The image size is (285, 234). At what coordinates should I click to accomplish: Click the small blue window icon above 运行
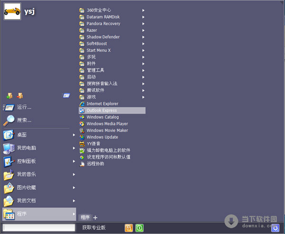pos(66,95)
